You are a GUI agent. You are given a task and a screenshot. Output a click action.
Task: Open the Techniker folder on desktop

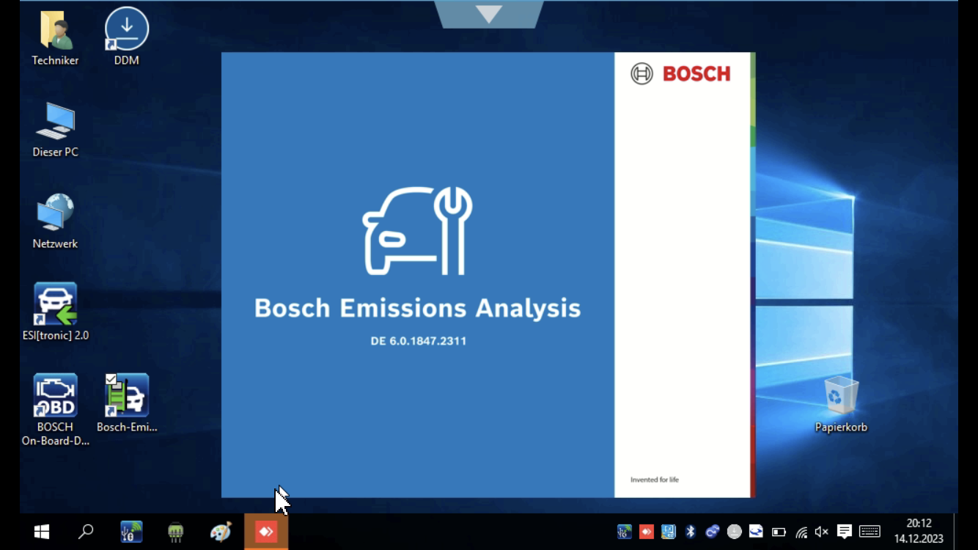pos(55,38)
